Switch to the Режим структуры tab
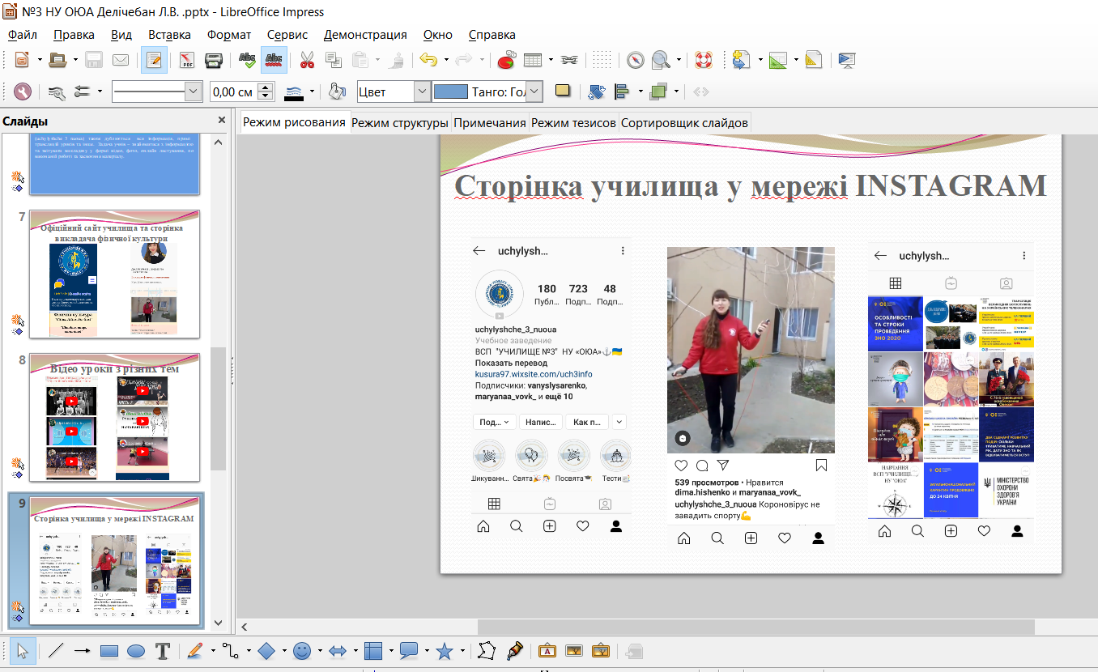The height and width of the screenshot is (672, 1098). [400, 123]
